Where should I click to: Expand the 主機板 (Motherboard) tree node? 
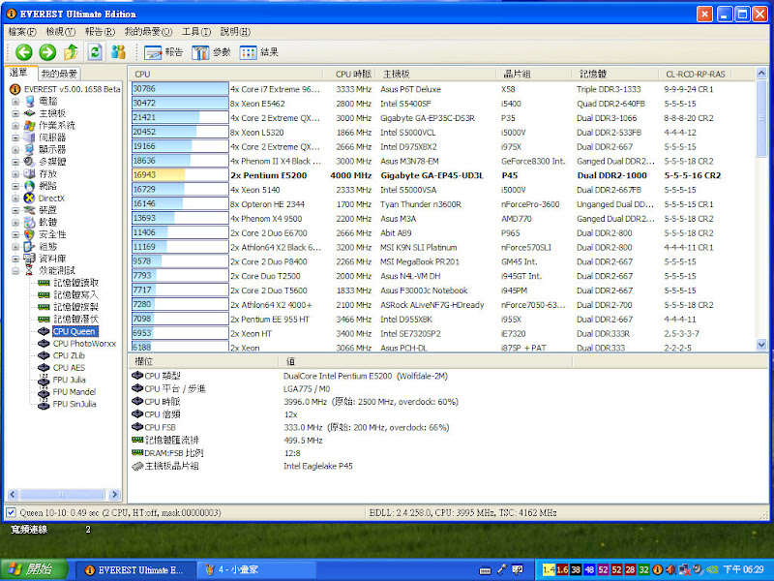point(15,113)
